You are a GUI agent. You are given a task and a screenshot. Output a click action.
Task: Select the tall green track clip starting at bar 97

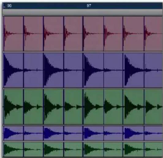click(93, 107)
